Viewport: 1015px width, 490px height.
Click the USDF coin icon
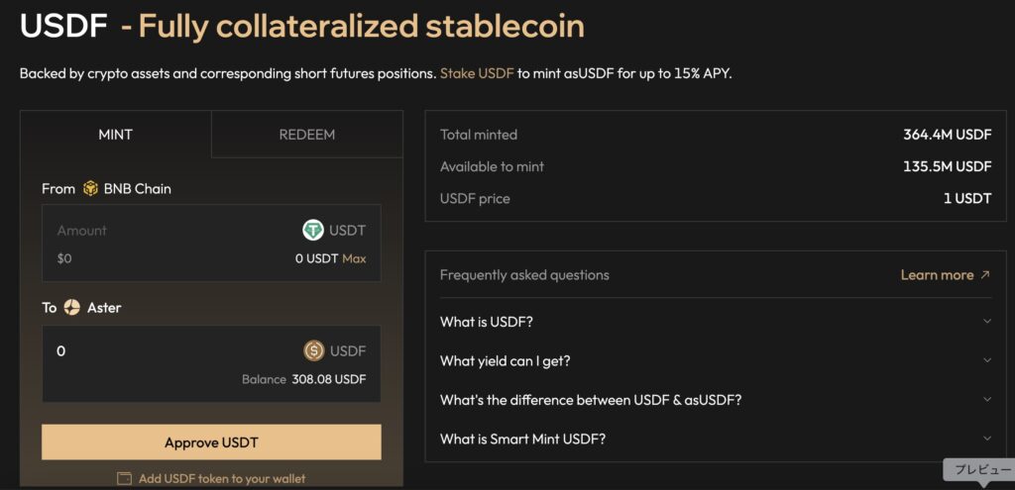tap(313, 350)
